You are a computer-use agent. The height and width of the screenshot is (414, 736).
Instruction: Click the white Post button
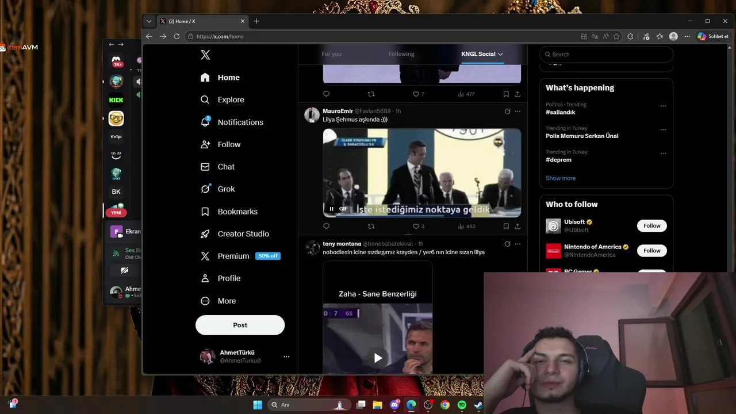click(240, 325)
